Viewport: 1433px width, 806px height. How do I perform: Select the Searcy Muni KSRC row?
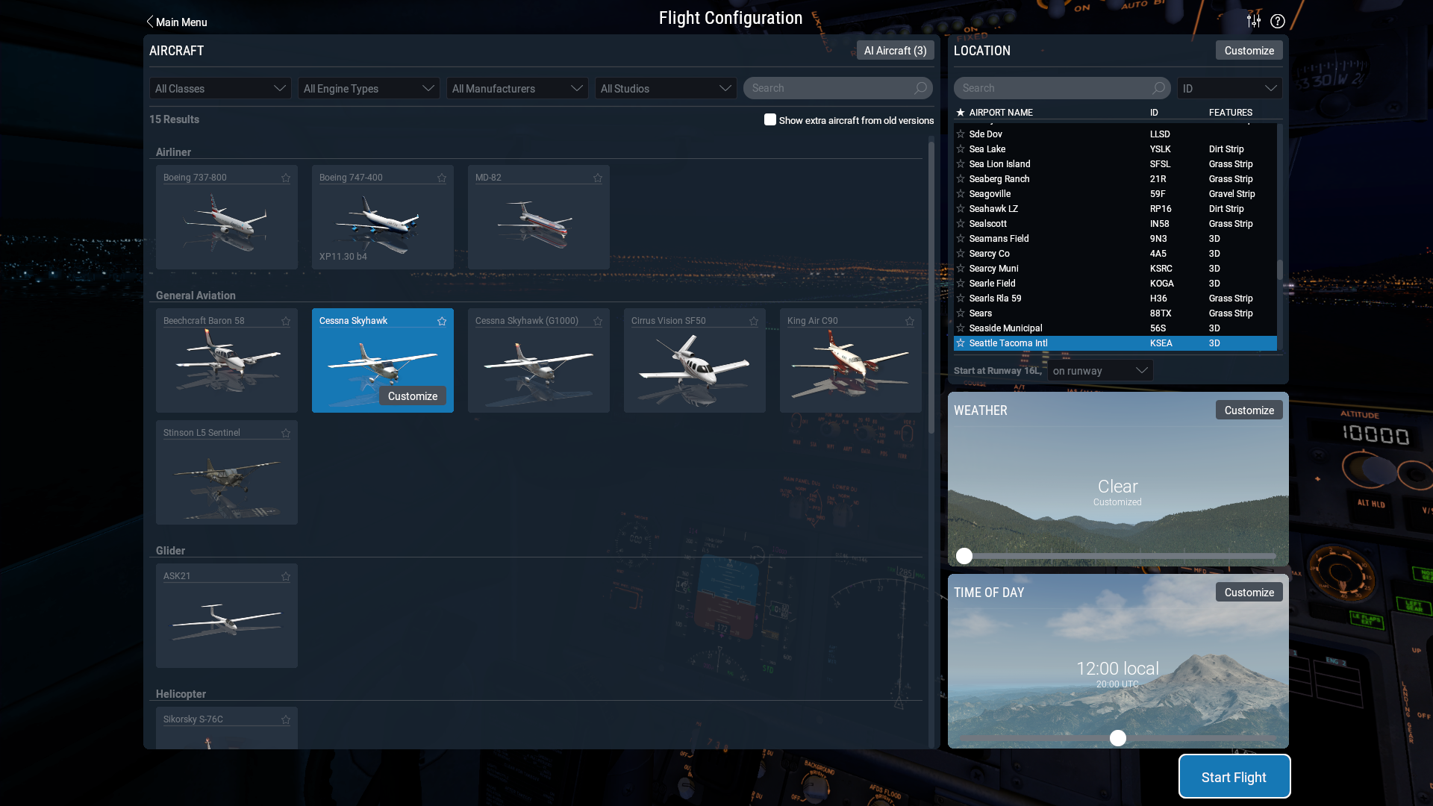[1115, 269]
